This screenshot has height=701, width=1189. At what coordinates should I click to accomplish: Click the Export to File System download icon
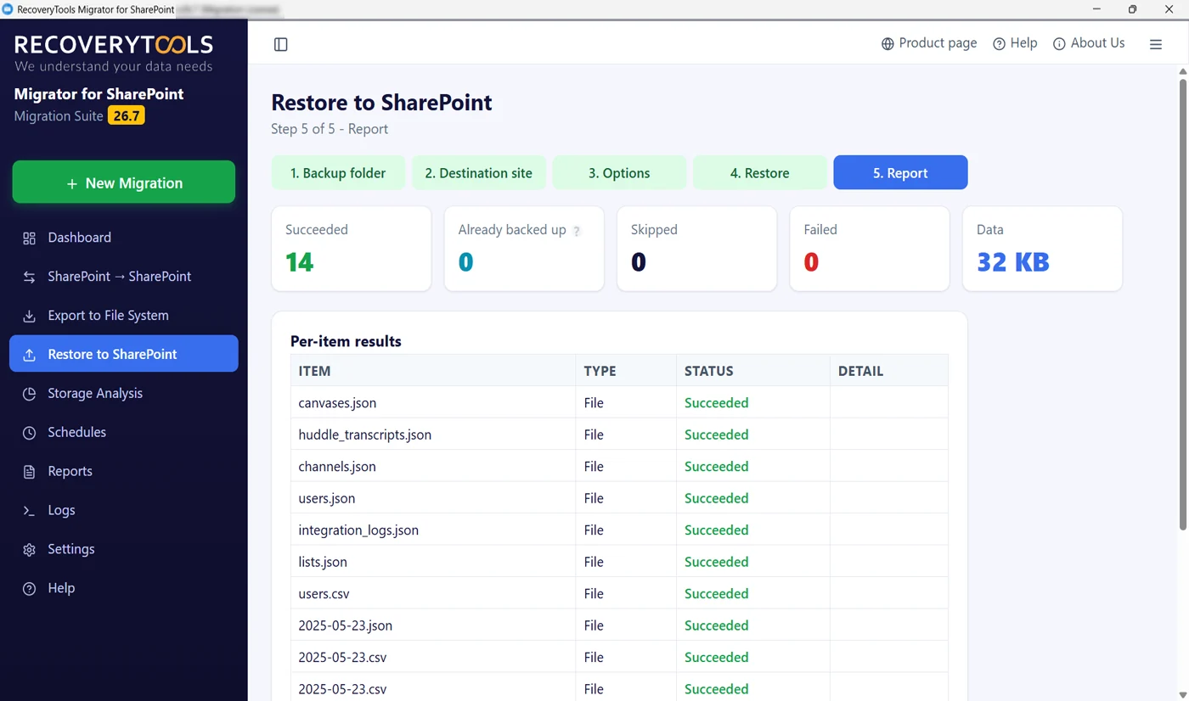(29, 317)
